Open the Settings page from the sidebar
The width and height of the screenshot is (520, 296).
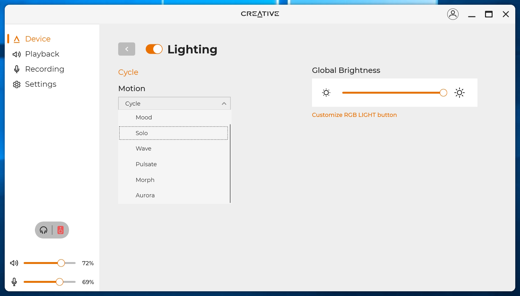41,84
